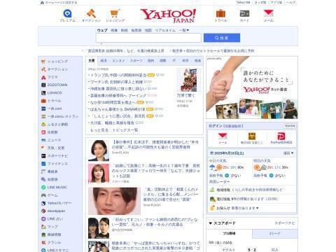336x252 pixels.
Task: Click the 番組表 sidebar icon
Action: tap(43, 171)
